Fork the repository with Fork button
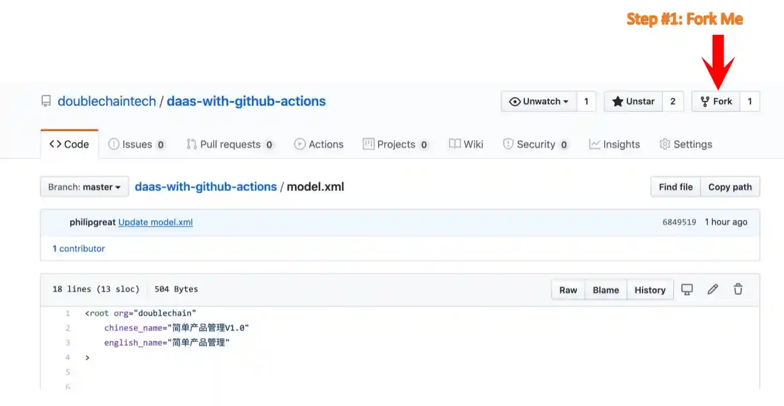The height and width of the screenshot is (406, 784). 716,101
